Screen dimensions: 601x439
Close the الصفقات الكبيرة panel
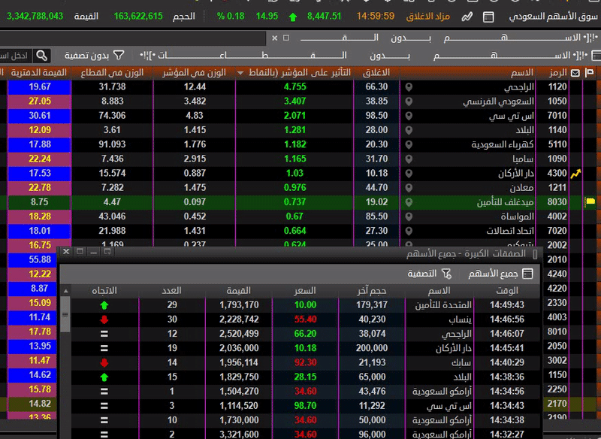(66, 252)
